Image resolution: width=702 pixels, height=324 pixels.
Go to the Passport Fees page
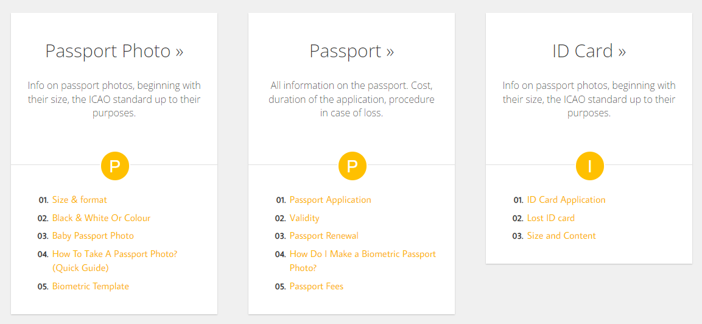pos(317,286)
